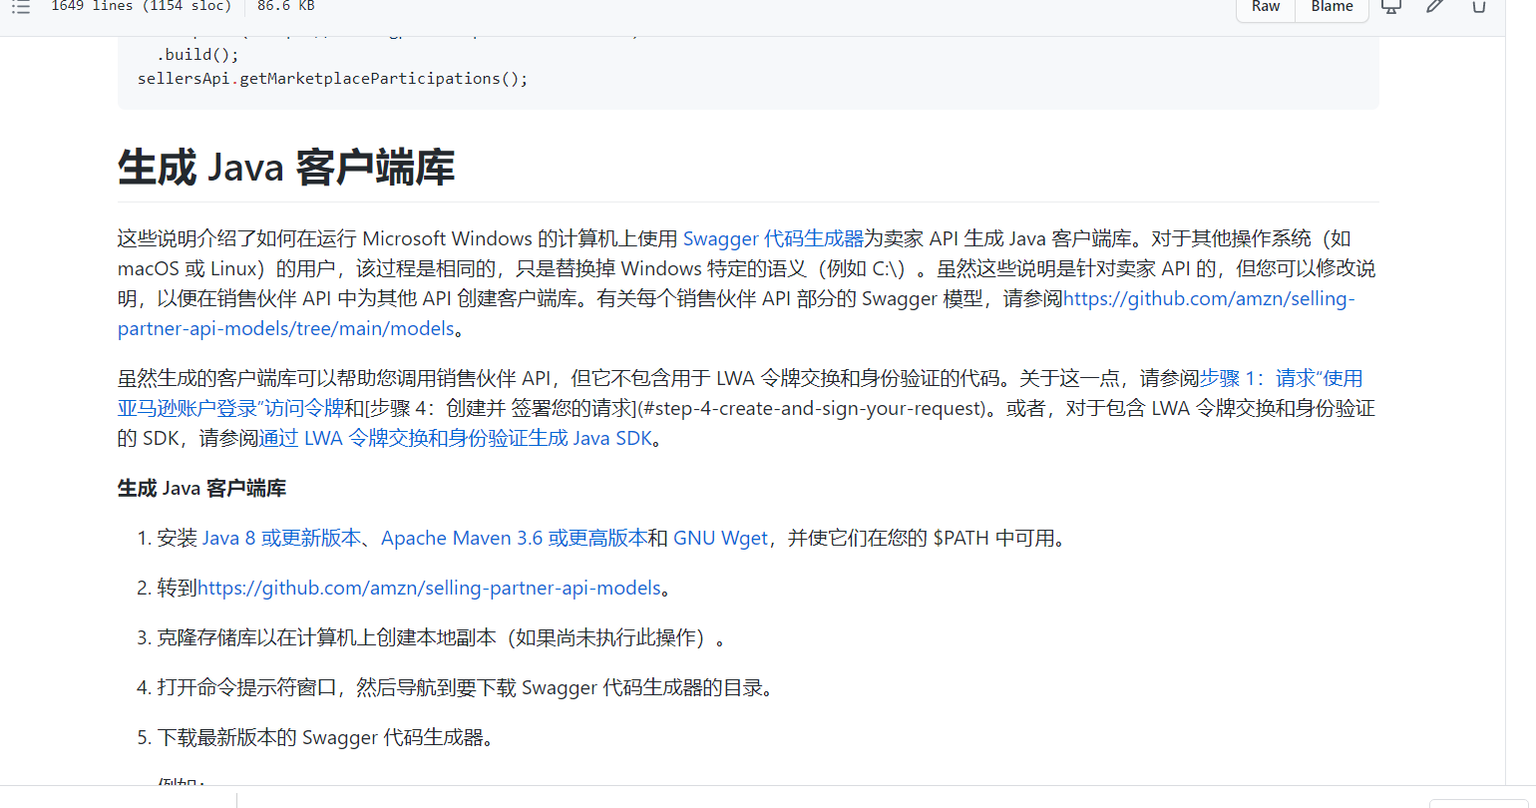This screenshot has width=1536, height=808.
Task: Click inside the sellersApi code block
Action: pyautogui.click(x=332, y=78)
